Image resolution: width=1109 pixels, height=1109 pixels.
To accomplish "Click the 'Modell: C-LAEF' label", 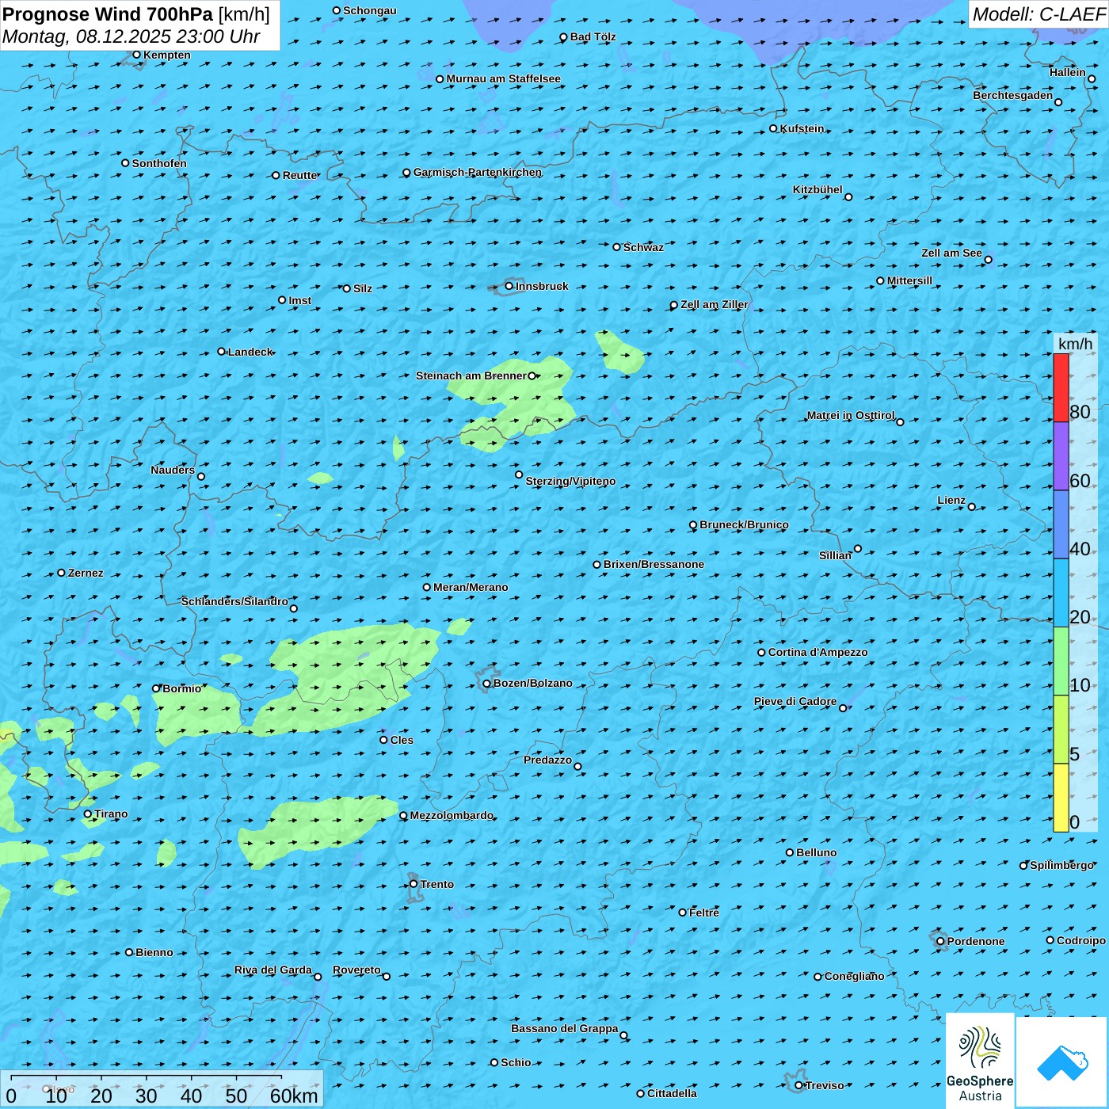I will click(x=1038, y=14).
